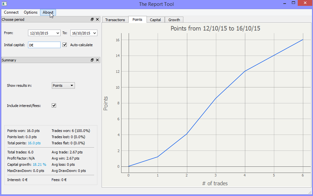Click 'Trades flat: 0 (0.0%)' text
Screen dimensions: 313x196
(68, 143)
